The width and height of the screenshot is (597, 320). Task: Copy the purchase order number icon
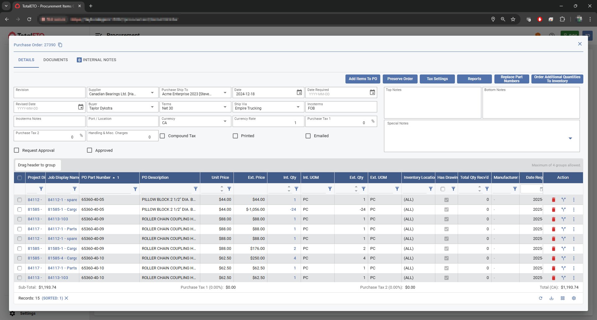pos(60,45)
